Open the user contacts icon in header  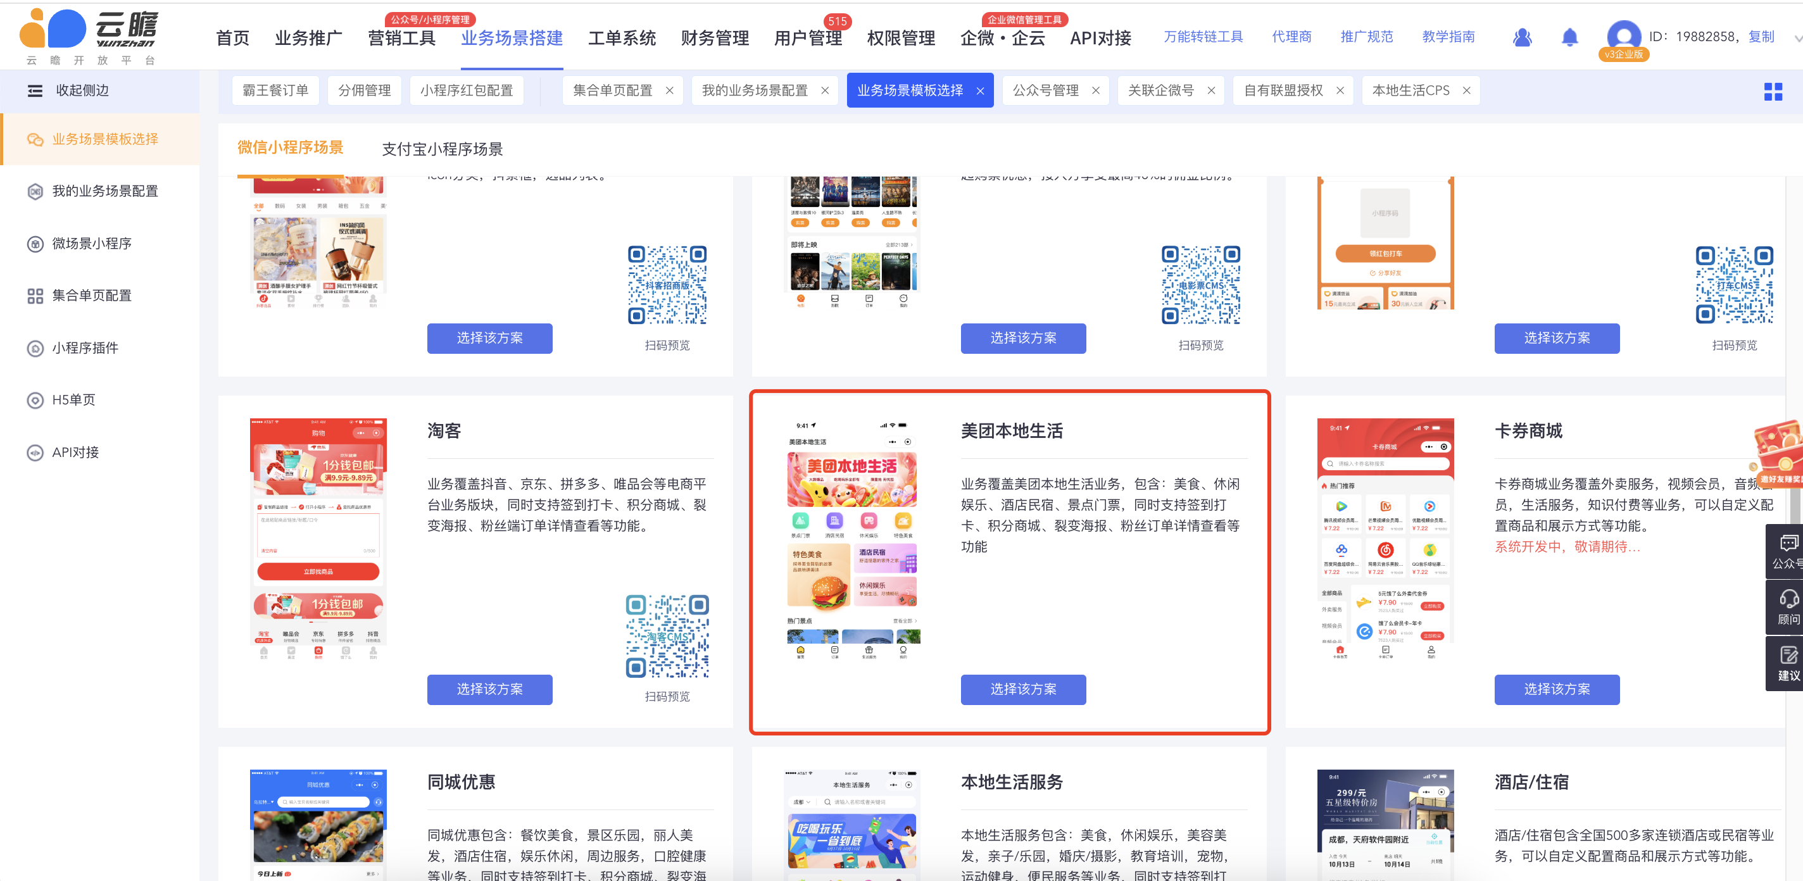click(1522, 37)
